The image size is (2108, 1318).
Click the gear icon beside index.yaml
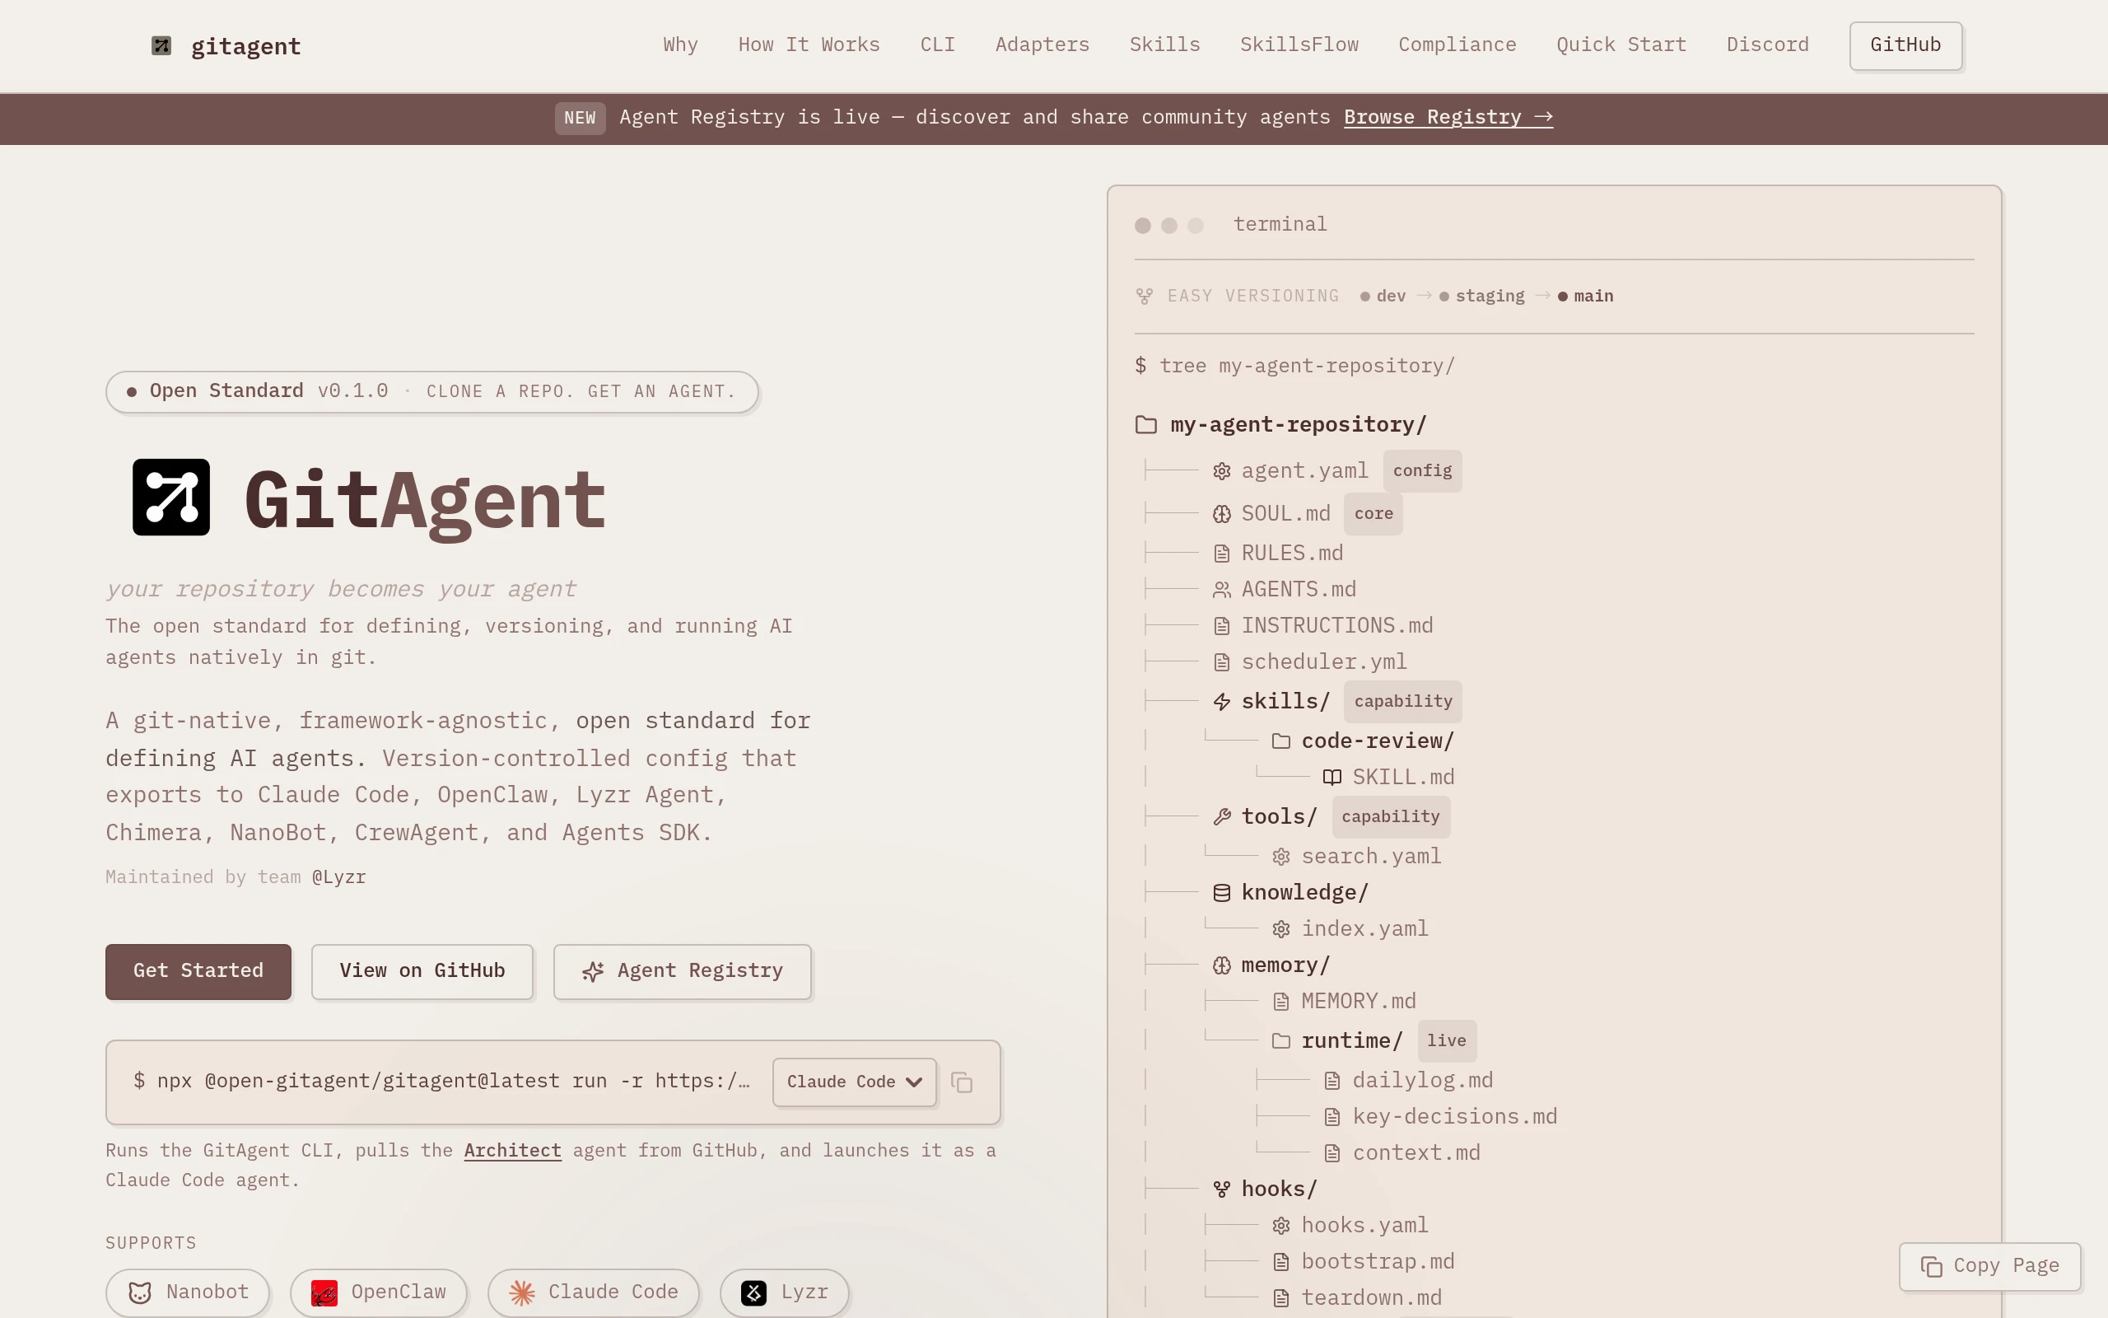pos(1280,929)
